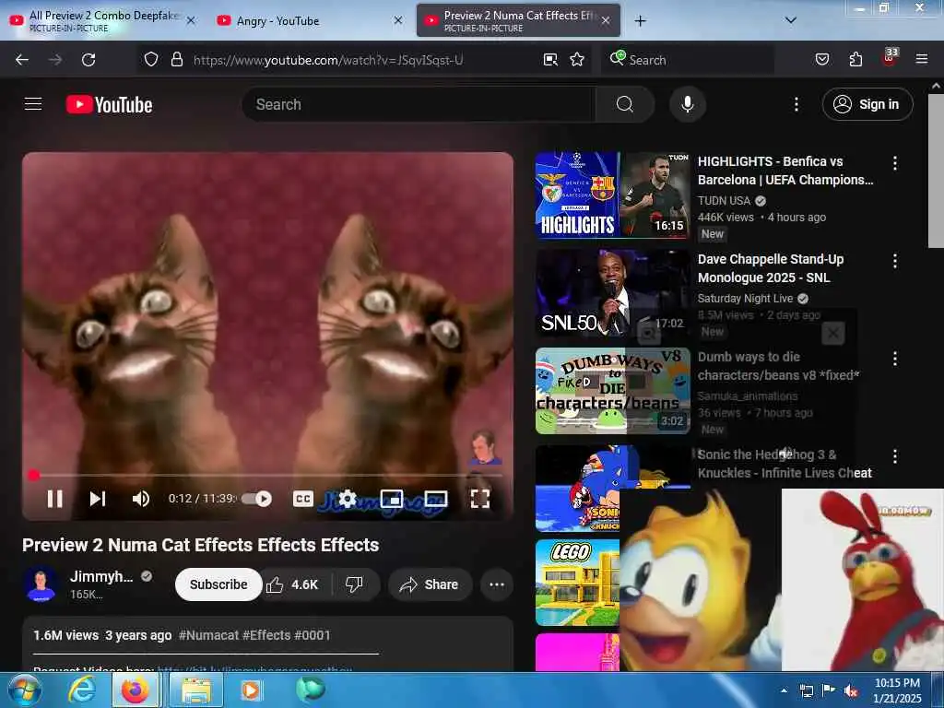Click the Sign in button
Screen dimensions: 944x708
click(x=867, y=104)
